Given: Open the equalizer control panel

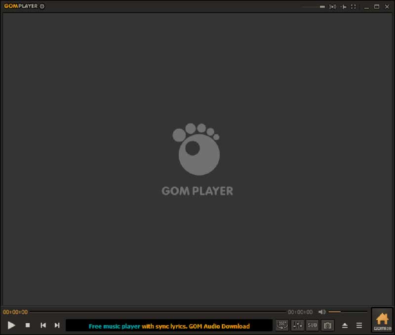Looking at the screenshot, I should 297,325.
